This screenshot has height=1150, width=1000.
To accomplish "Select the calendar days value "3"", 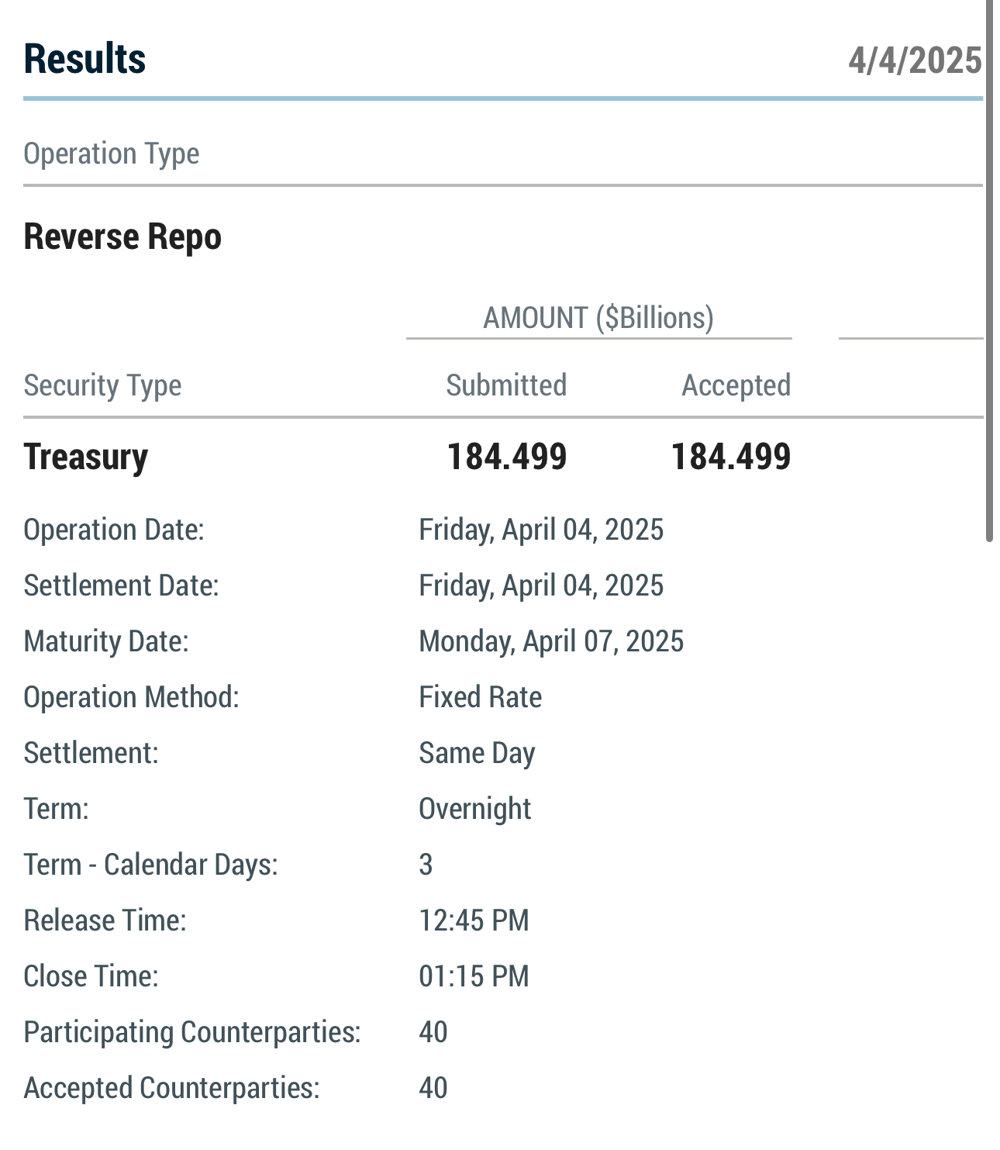I will coord(426,865).
